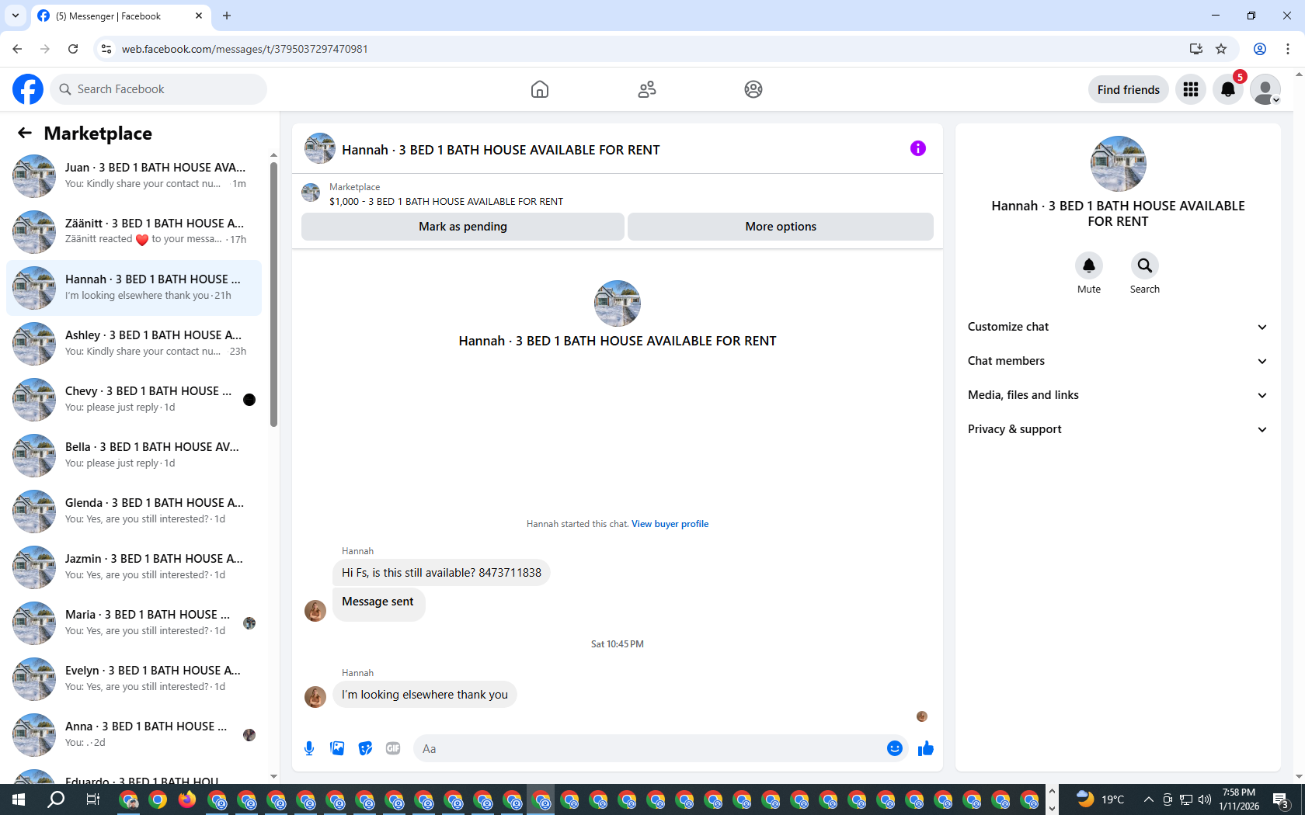Open Ashley conversation in the list
The width and height of the screenshot is (1305, 815).
coord(134,343)
